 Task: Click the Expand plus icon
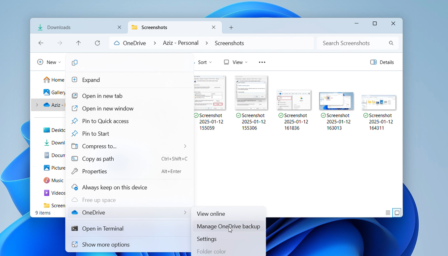tap(75, 80)
